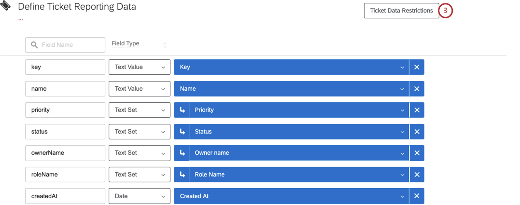
Task: Click the Owner name recode arrow icon
Action: click(182, 153)
